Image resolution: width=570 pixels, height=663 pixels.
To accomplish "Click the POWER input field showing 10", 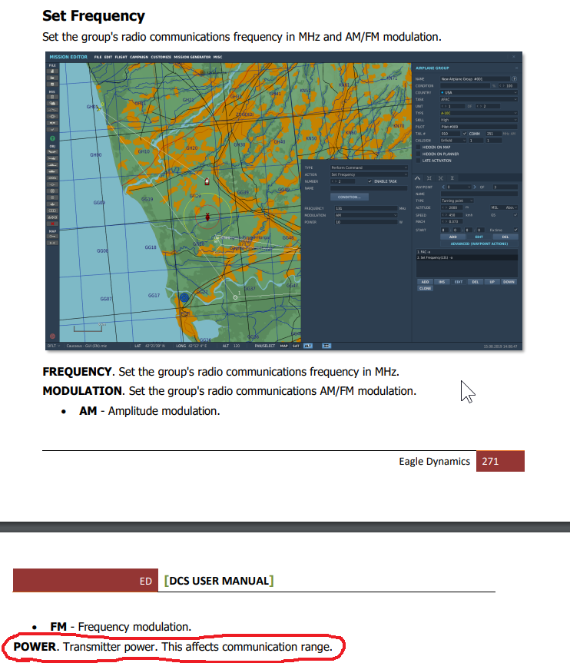I will (366, 222).
